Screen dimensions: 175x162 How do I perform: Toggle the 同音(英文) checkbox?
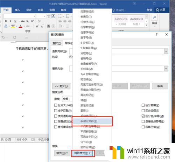pyautogui.click(x=56, y=121)
